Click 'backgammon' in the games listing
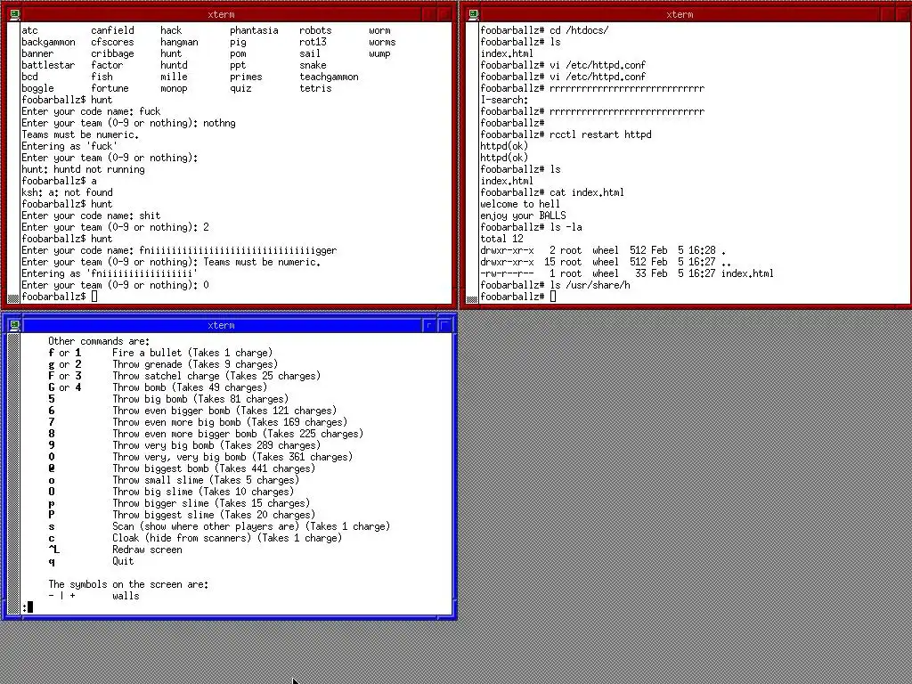 pos(48,42)
